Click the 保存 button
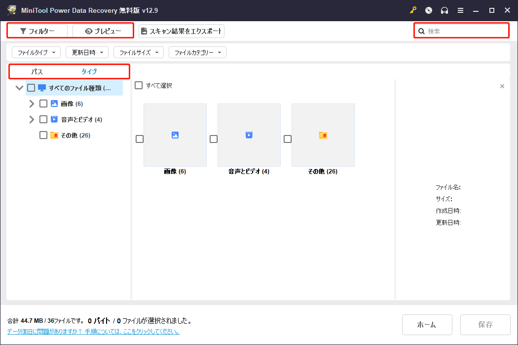The image size is (518, 345). click(485, 325)
